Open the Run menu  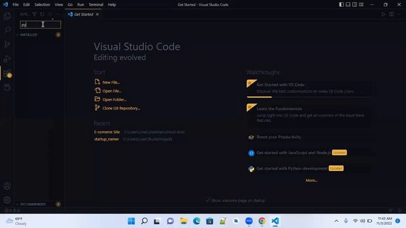[x=81, y=4]
